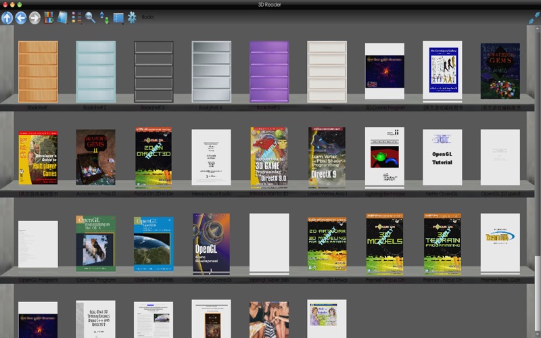
Task: Select the Academic.Press.G book label
Action: 96,194
